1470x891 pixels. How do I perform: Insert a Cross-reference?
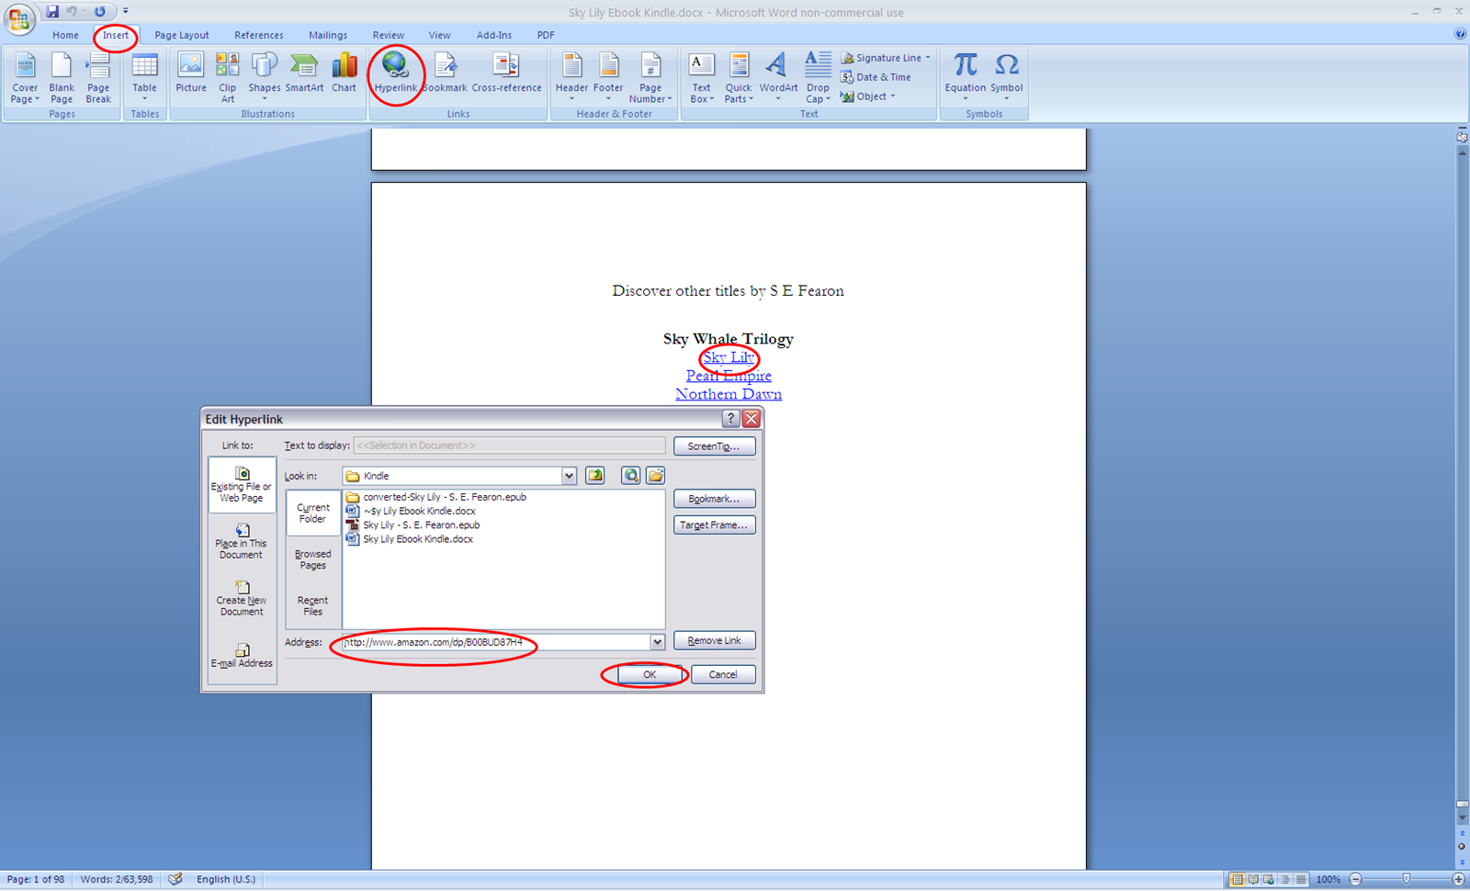pyautogui.click(x=506, y=73)
